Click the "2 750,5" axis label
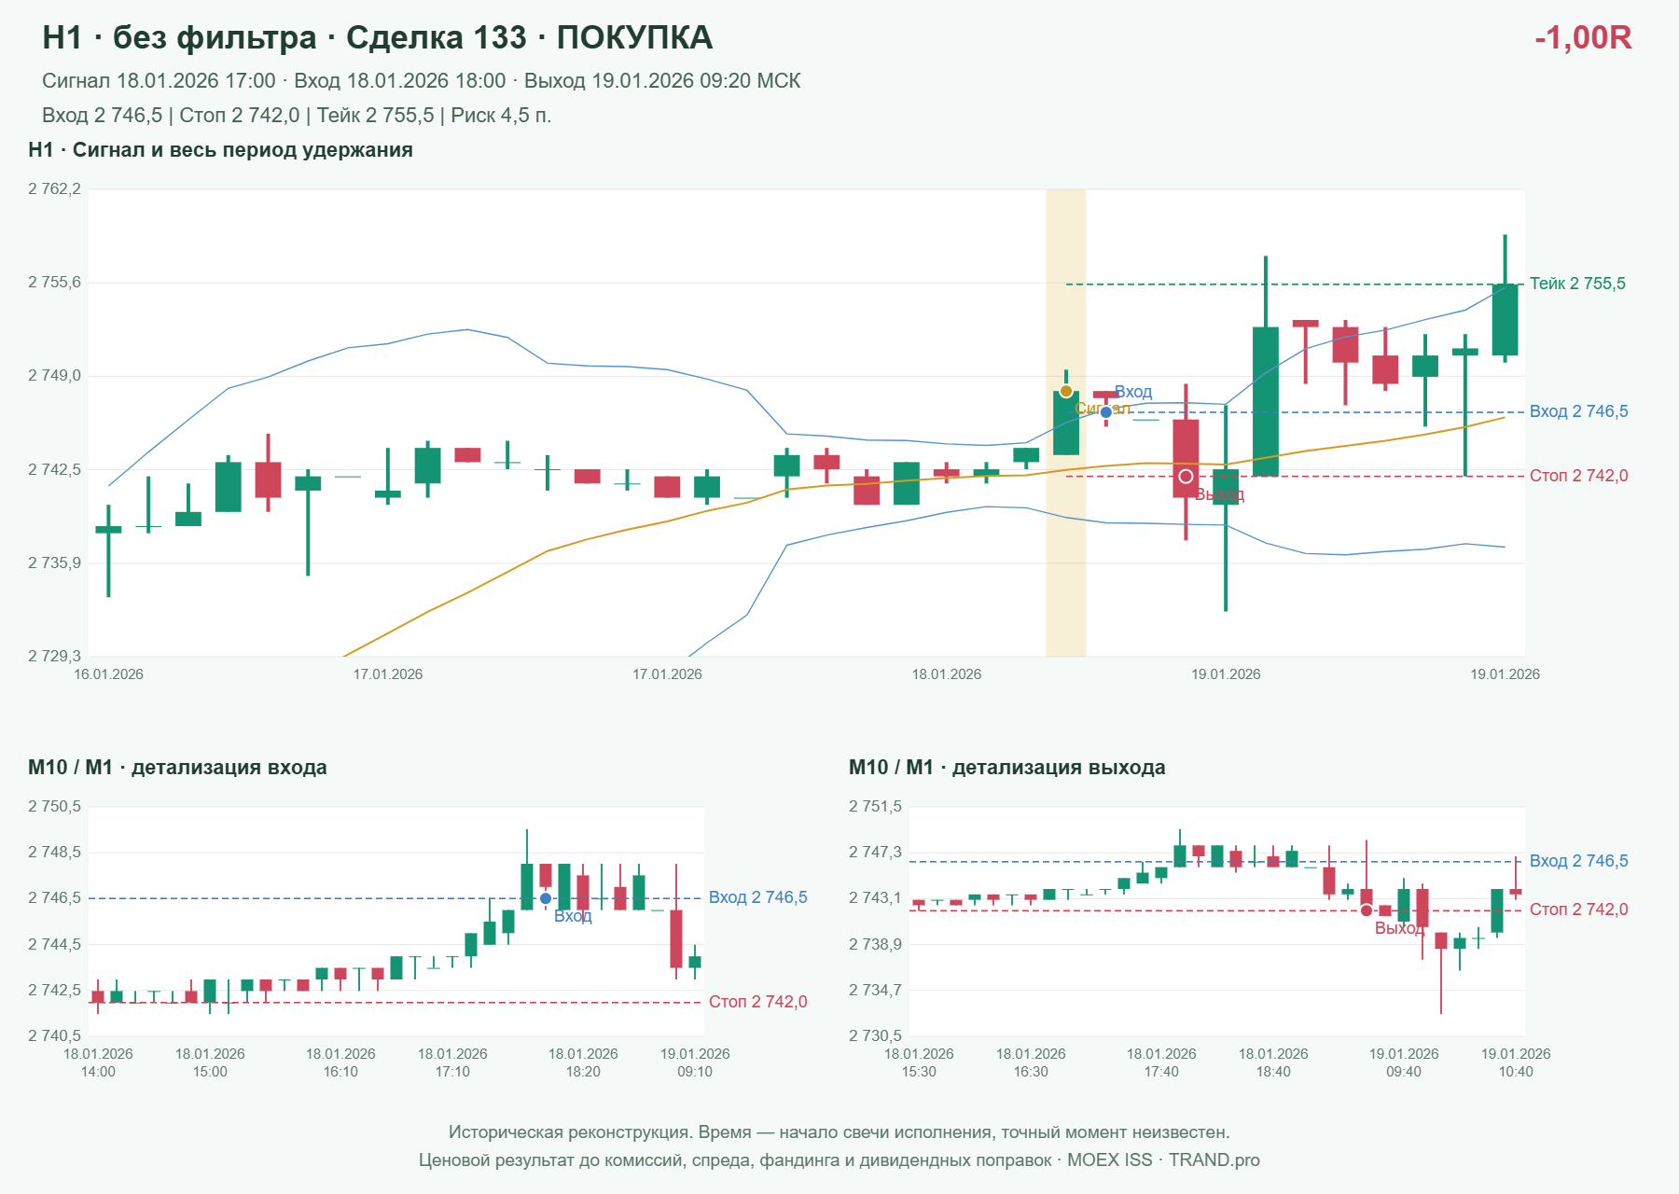The width and height of the screenshot is (1679, 1194). (55, 807)
